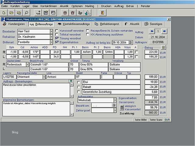Image resolution: width=195 pixels, height=146 pixels.
Task: Click the exit door toolbar icon
Action: [x=102, y=13]
